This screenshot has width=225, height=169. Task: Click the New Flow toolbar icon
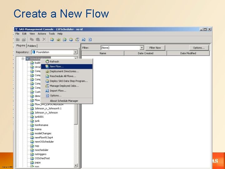(x=52, y=39)
